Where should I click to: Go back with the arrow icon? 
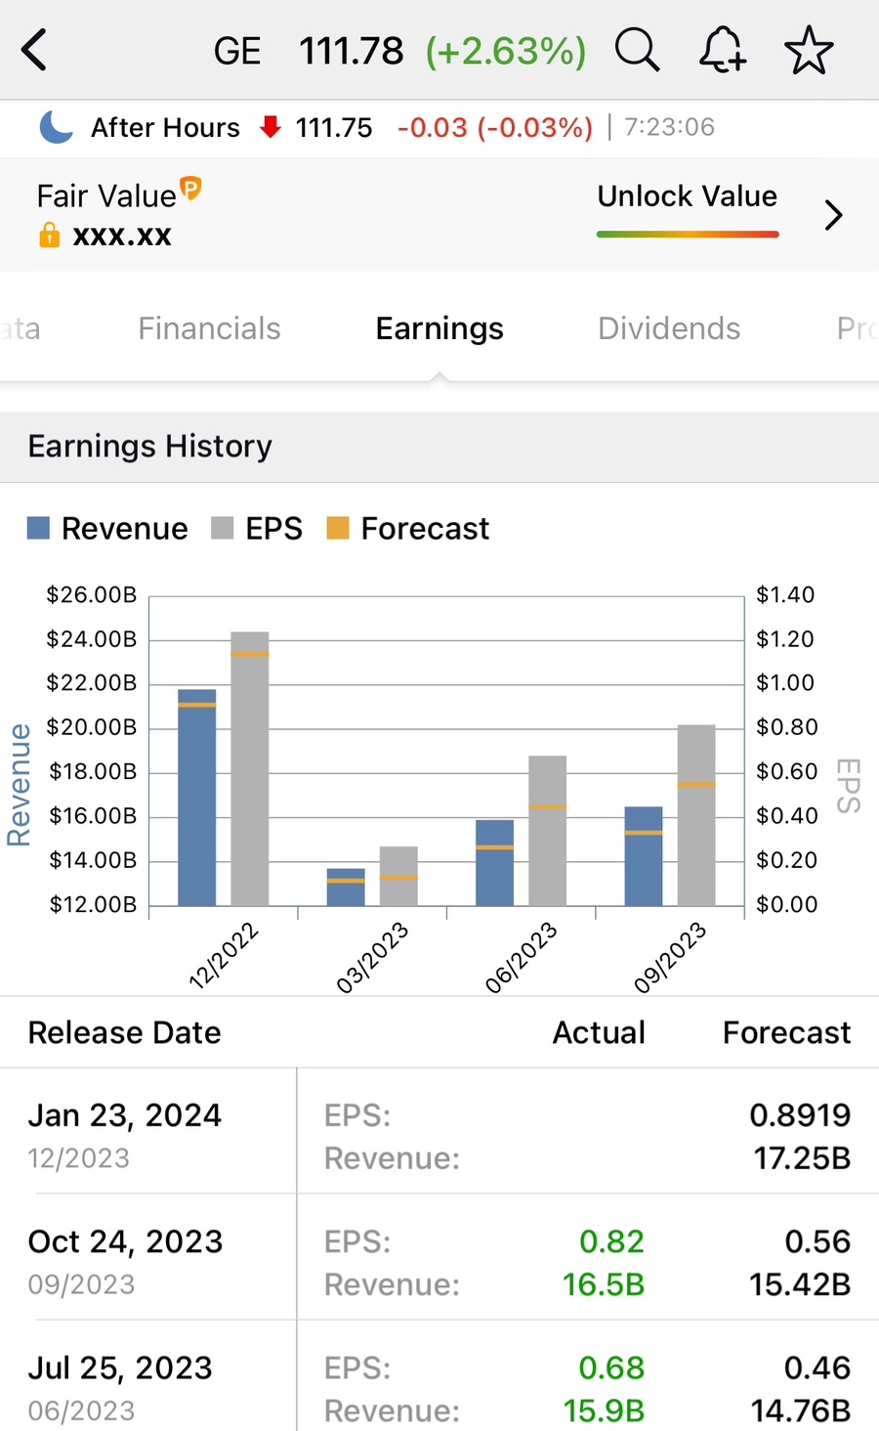pyautogui.click(x=34, y=50)
